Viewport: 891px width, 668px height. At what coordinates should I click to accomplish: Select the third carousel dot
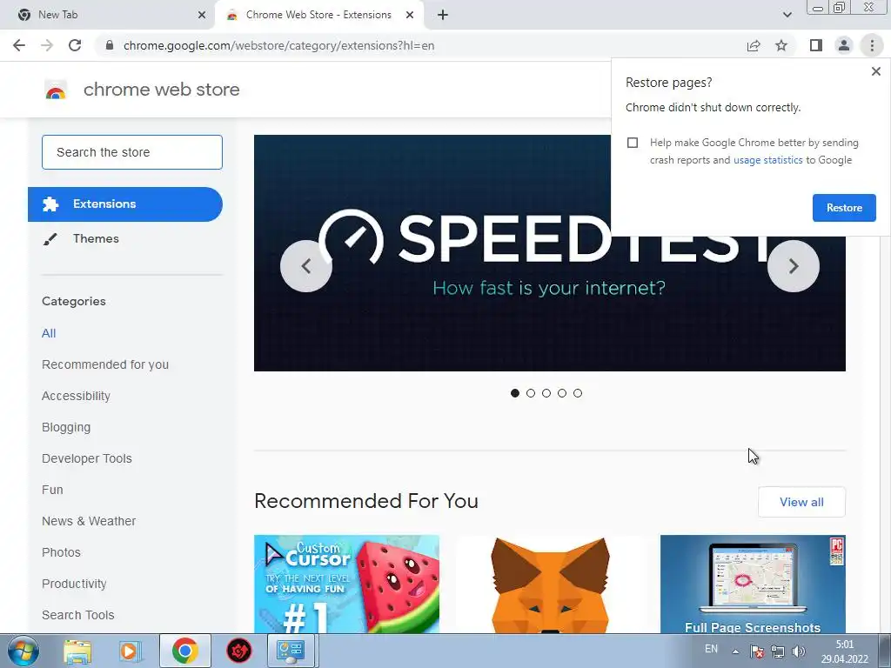[x=546, y=393]
